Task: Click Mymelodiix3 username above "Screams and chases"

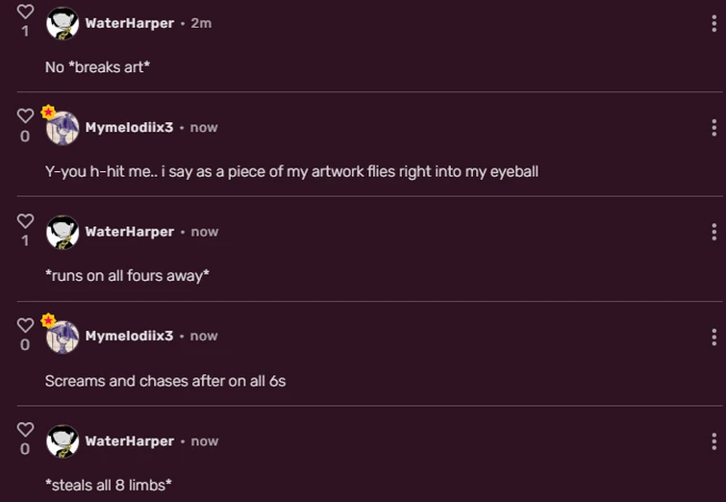Action: 129,337
